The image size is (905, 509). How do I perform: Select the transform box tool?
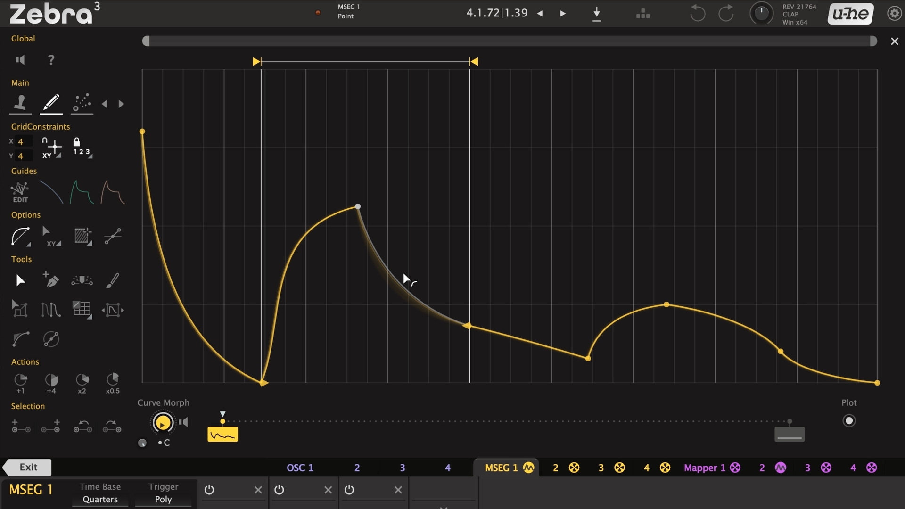tap(113, 310)
